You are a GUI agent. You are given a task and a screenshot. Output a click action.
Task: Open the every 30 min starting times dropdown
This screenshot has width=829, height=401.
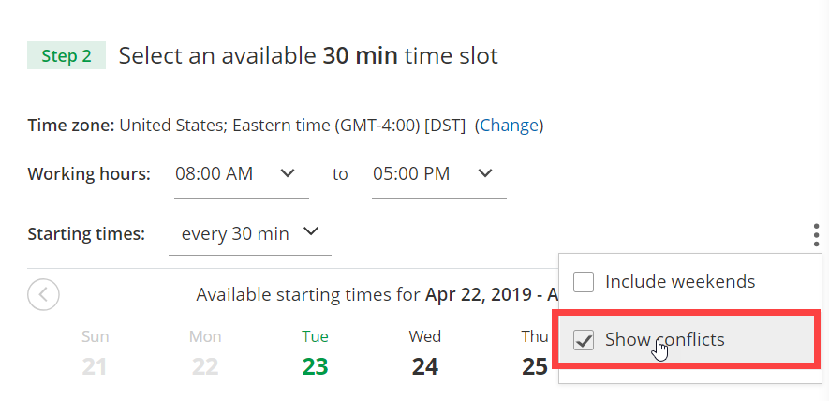click(x=249, y=233)
